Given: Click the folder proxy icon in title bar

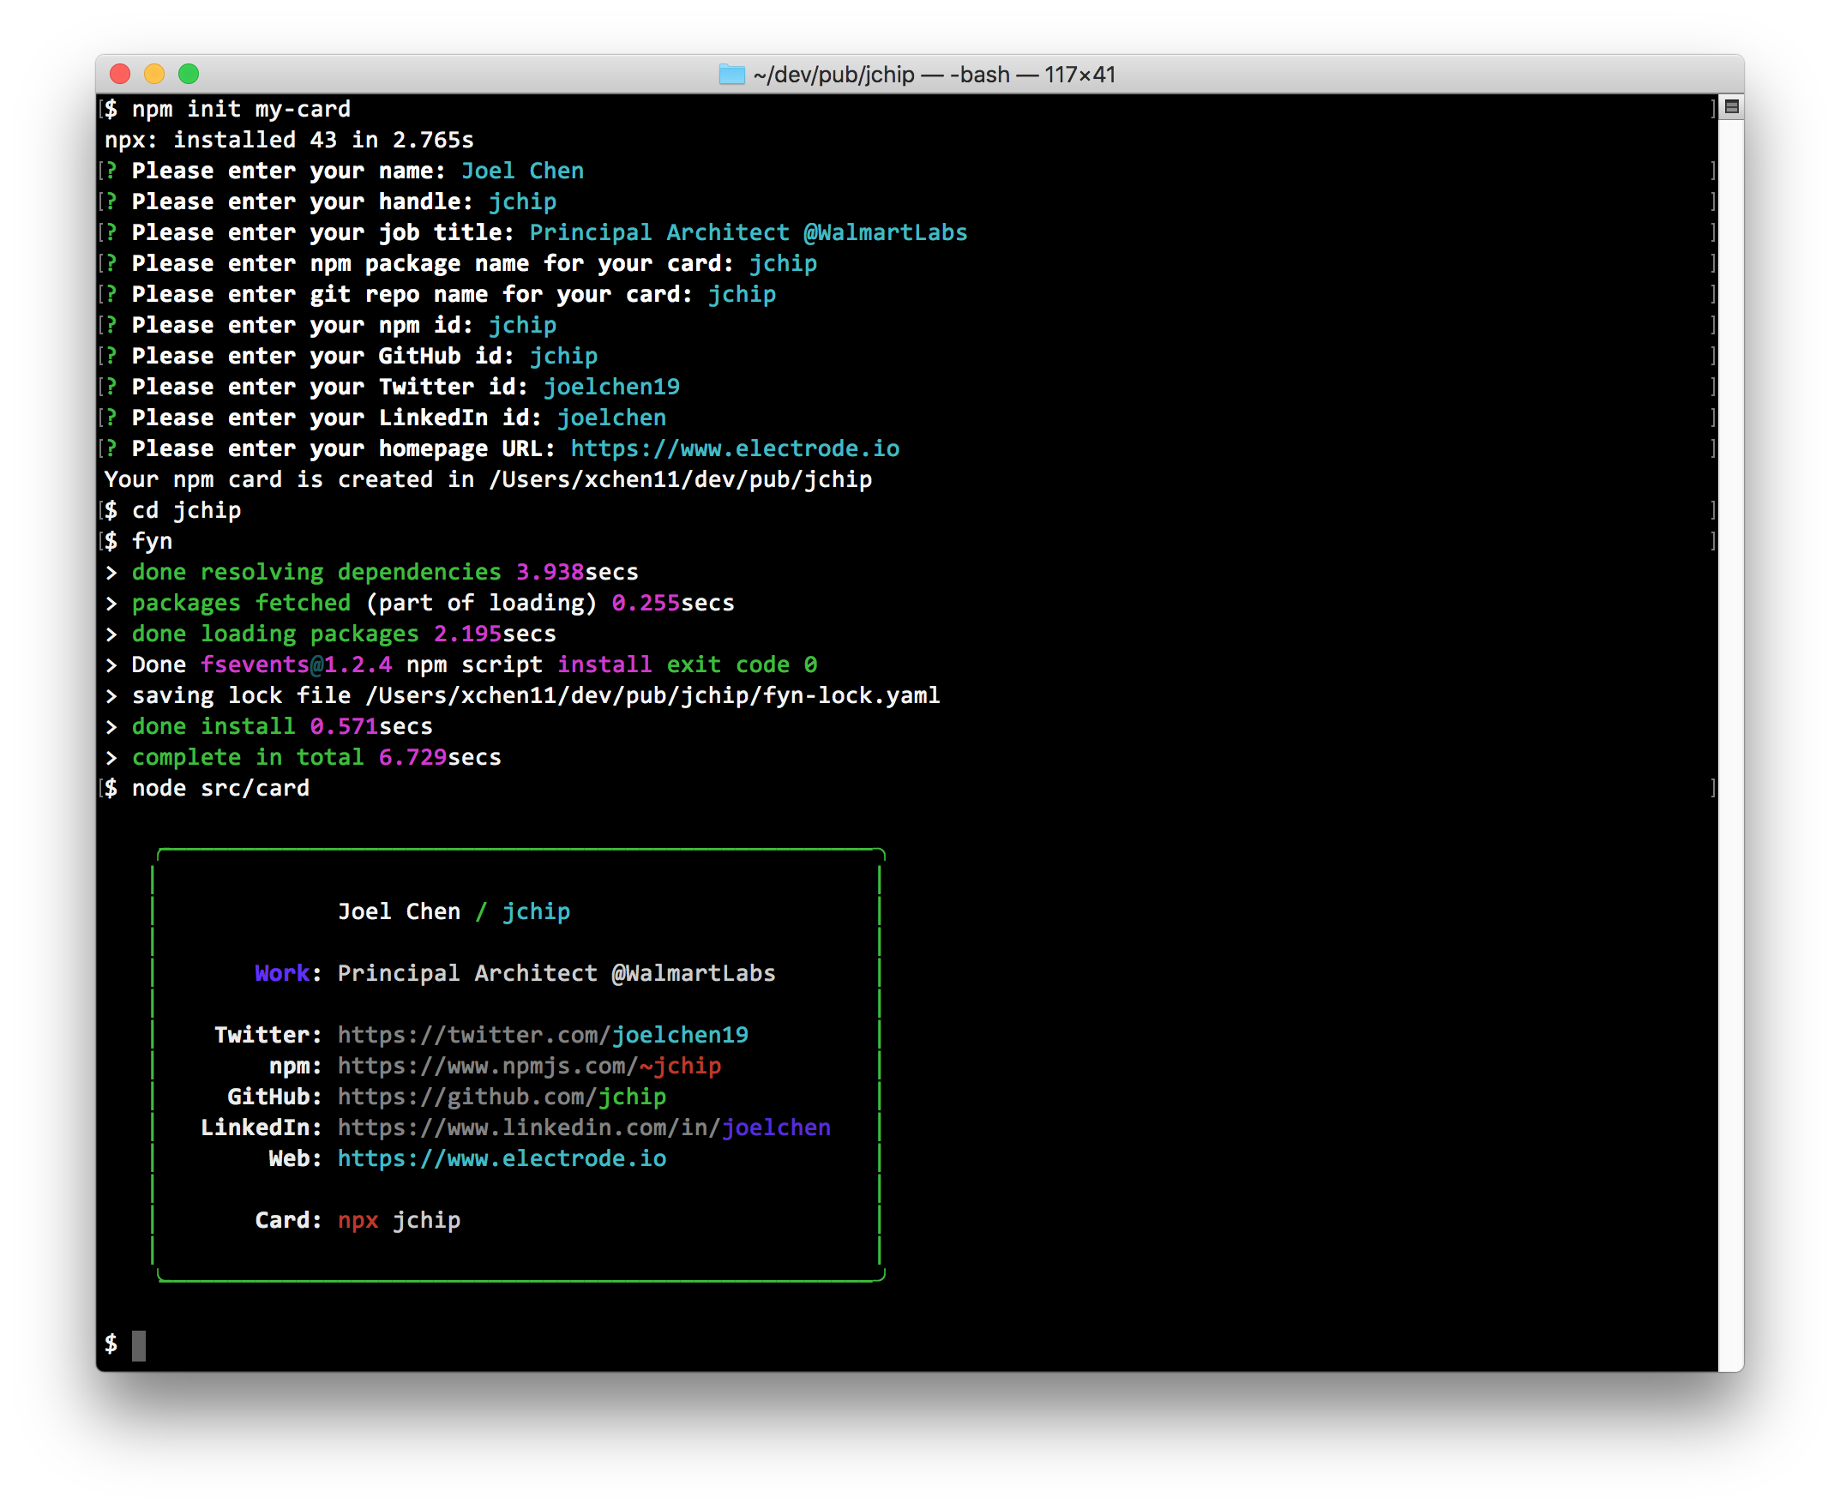Looking at the screenshot, I should (732, 75).
